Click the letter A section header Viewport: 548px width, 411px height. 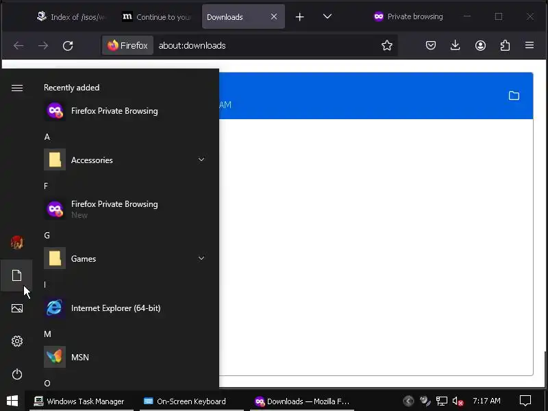[47, 137]
